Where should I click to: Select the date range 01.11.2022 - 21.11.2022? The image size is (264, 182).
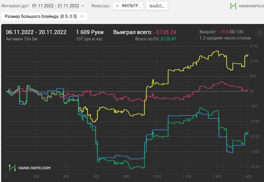click(x=55, y=6)
